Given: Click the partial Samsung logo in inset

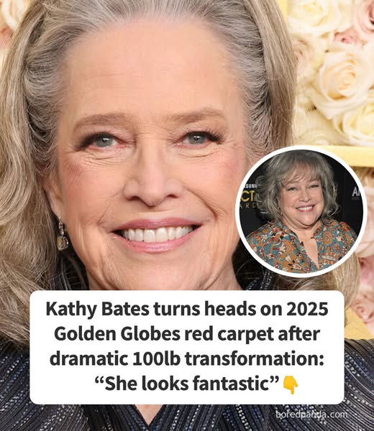Looking at the screenshot, I should [x=249, y=186].
